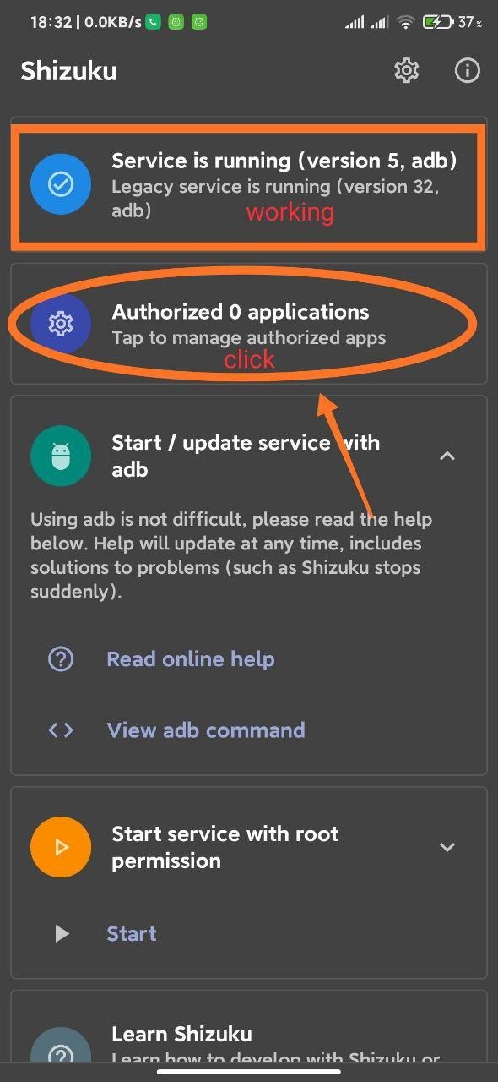Collapse the Start service with adb section

447,456
